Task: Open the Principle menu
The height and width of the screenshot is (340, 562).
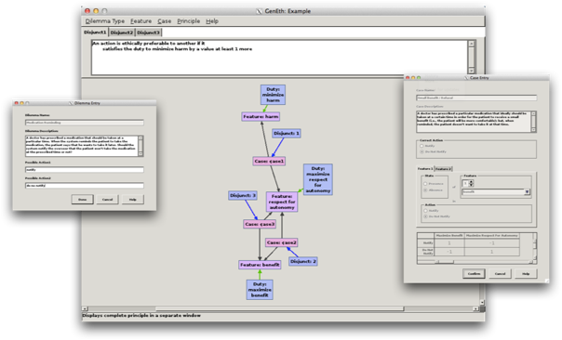Action: coord(189,21)
